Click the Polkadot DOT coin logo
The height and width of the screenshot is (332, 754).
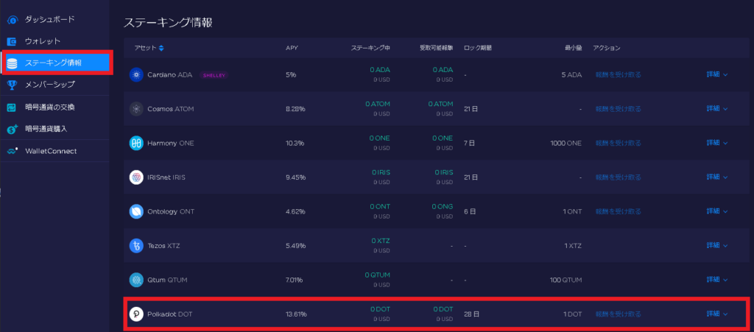pos(136,314)
